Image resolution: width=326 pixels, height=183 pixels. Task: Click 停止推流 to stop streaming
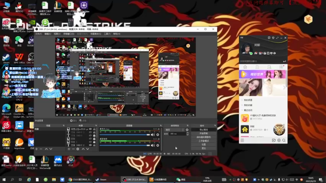tap(203, 130)
